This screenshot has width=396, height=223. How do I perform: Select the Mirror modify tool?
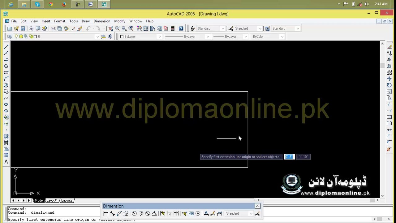coord(389,60)
